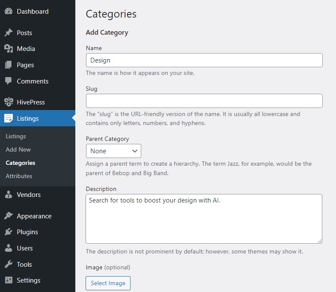Click the Listings document icon

click(x=9, y=118)
